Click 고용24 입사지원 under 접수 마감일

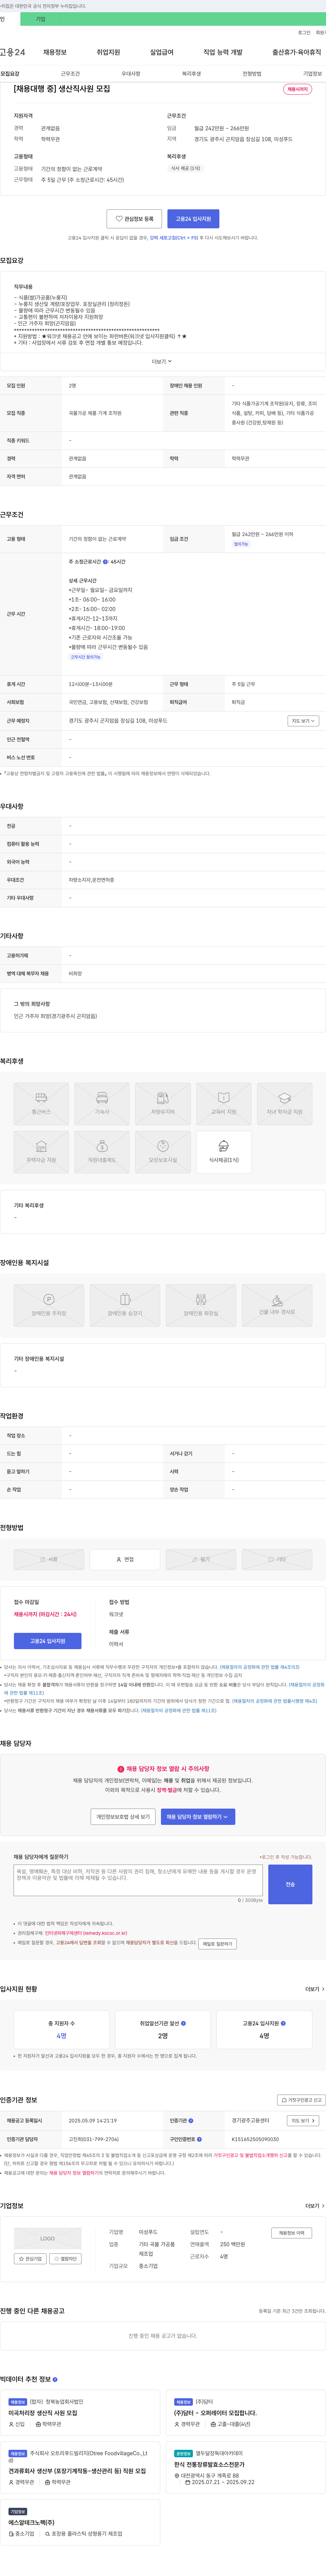(x=48, y=1641)
